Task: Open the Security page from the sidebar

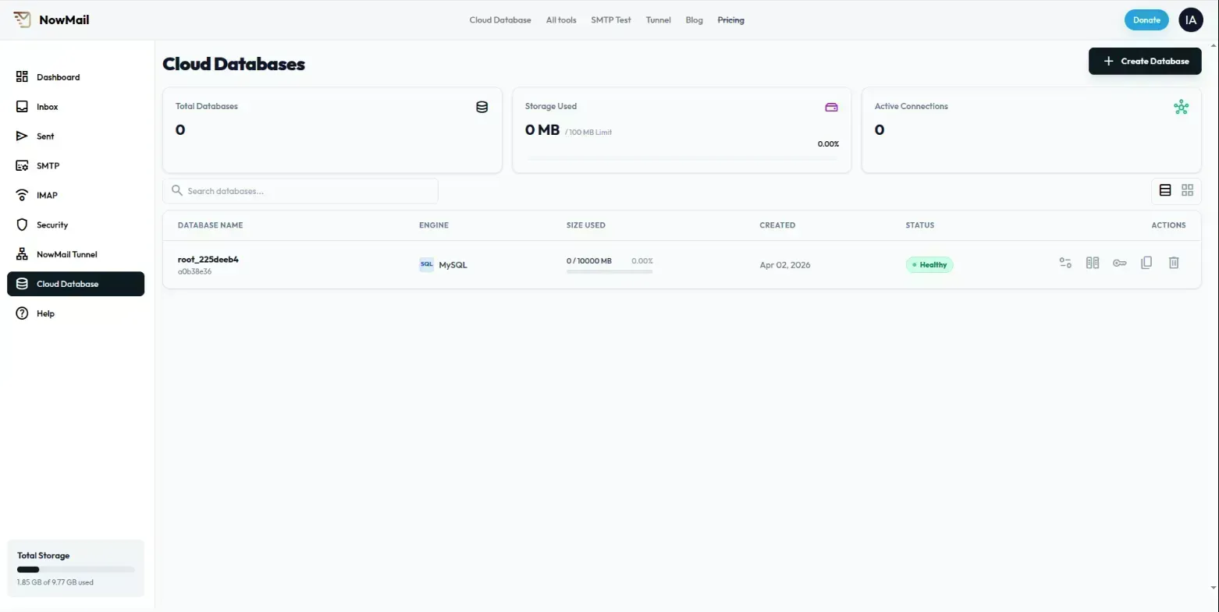Action: [x=52, y=225]
